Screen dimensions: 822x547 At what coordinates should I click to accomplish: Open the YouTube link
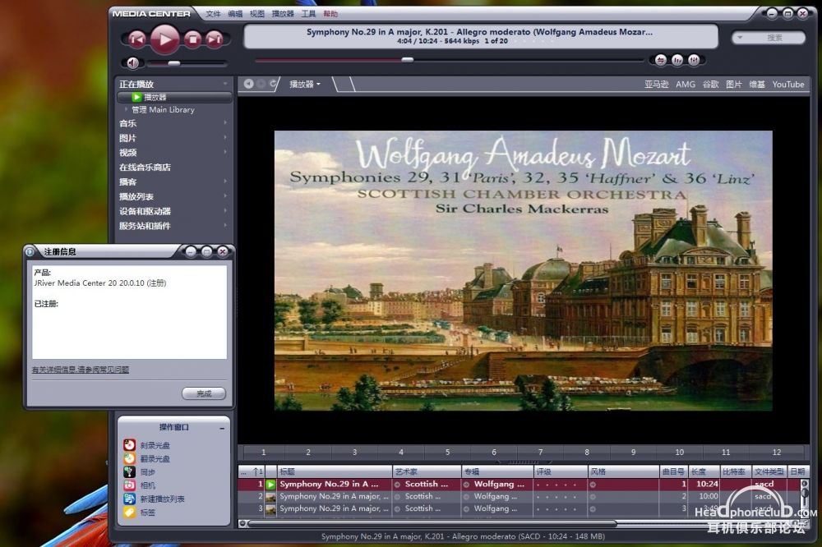(788, 85)
